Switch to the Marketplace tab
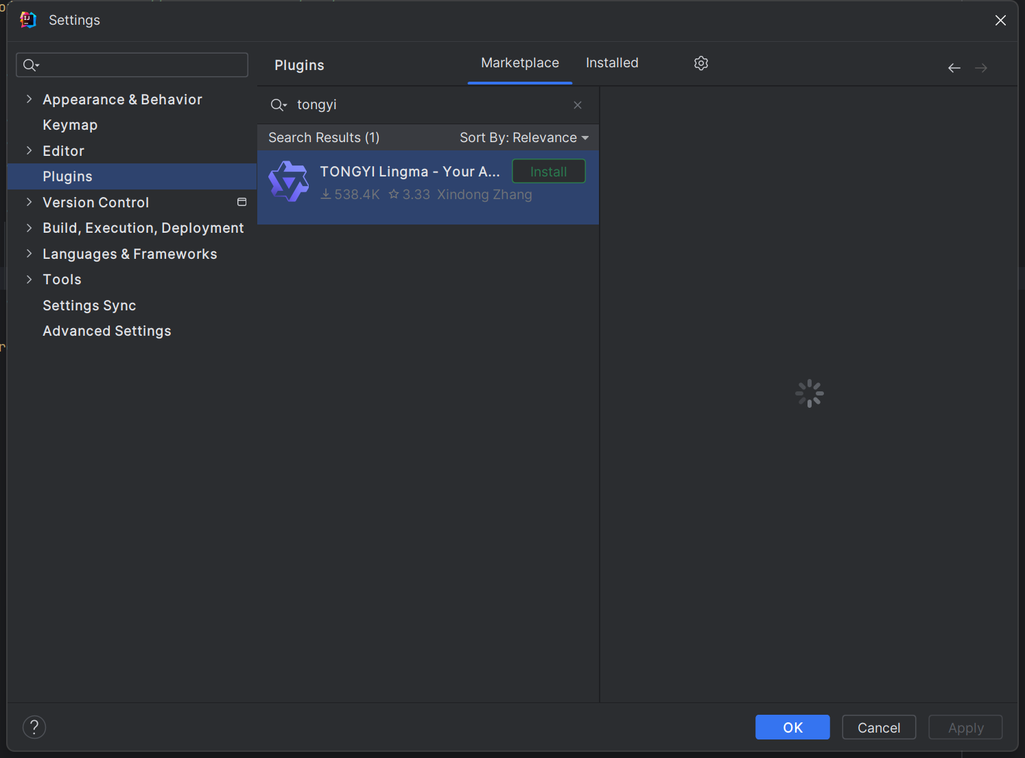This screenshot has height=758, width=1025. pyautogui.click(x=520, y=63)
